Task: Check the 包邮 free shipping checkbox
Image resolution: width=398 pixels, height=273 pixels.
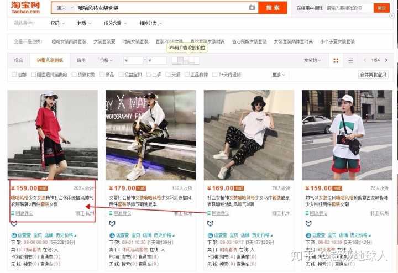Action: (x=14, y=75)
